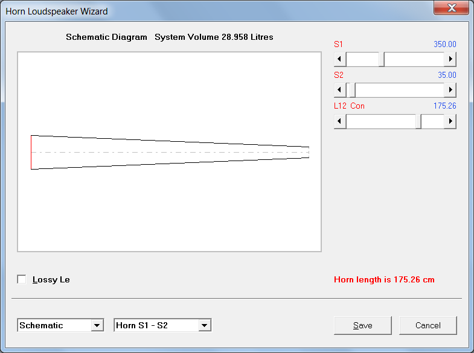Click the L12 Con slider thumb
Image resolution: width=474 pixels, height=353 pixels.
coord(418,121)
